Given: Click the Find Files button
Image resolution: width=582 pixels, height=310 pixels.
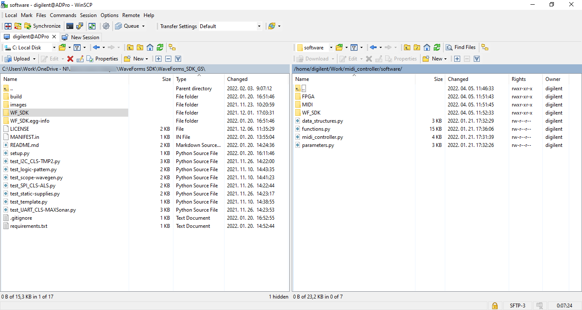Looking at the screenshot, I should (x=461, y=47).
